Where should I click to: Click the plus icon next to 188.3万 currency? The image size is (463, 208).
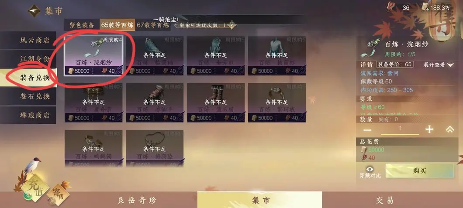tap(427, 9)
